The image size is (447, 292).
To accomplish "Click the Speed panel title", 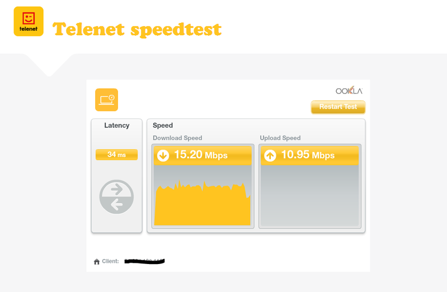I will click(163, 125).
